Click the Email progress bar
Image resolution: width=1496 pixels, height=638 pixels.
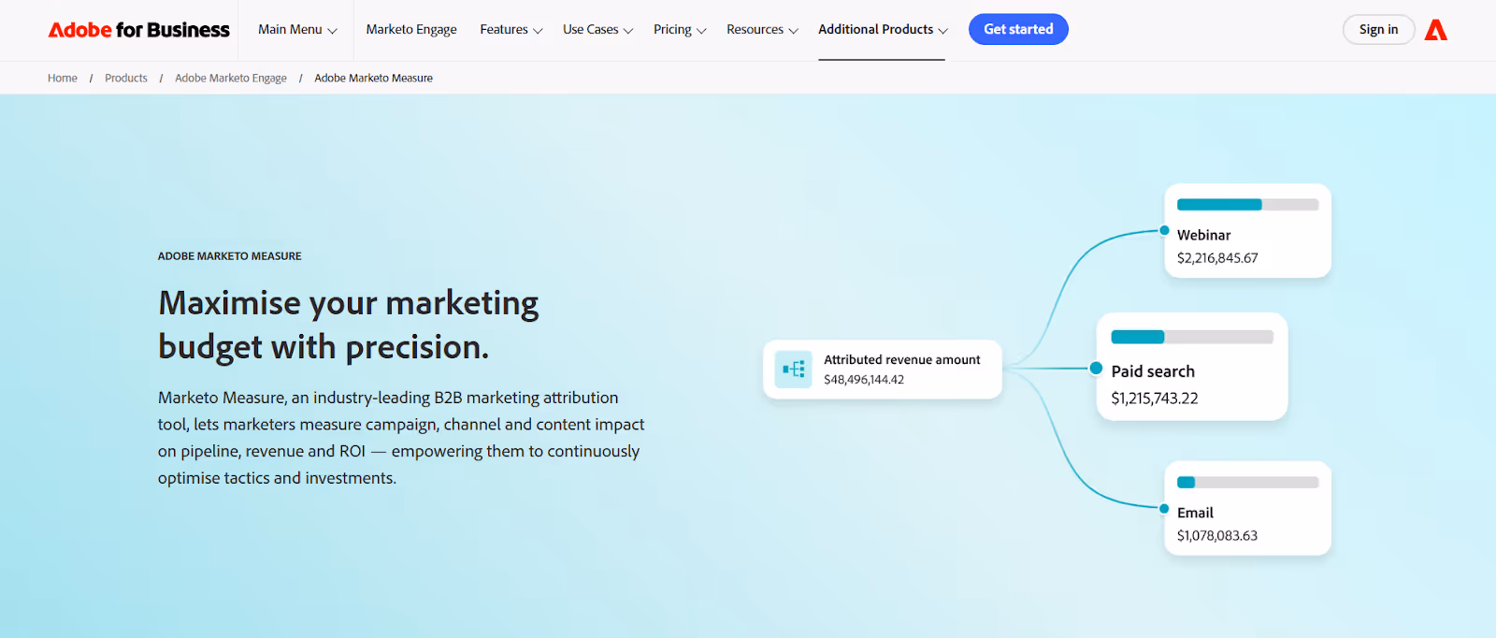click(1247, 483)
